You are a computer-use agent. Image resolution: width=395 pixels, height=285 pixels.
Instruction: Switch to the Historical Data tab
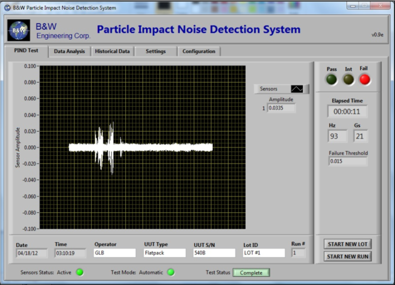112,51
